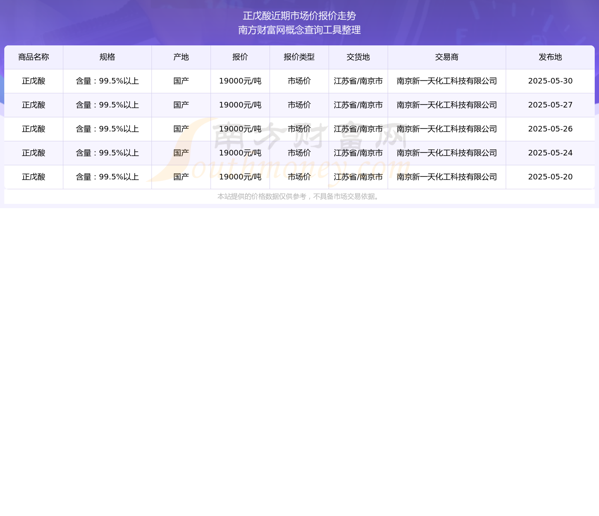
Task: Click 国产 in the 2025-05-27 row
Action: 181,105
